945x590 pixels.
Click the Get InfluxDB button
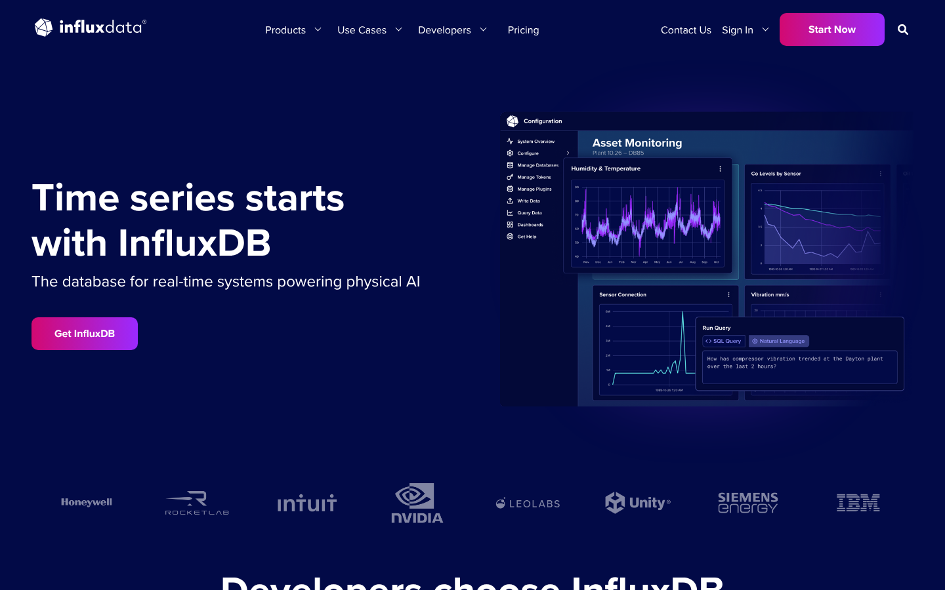[85, 334]
